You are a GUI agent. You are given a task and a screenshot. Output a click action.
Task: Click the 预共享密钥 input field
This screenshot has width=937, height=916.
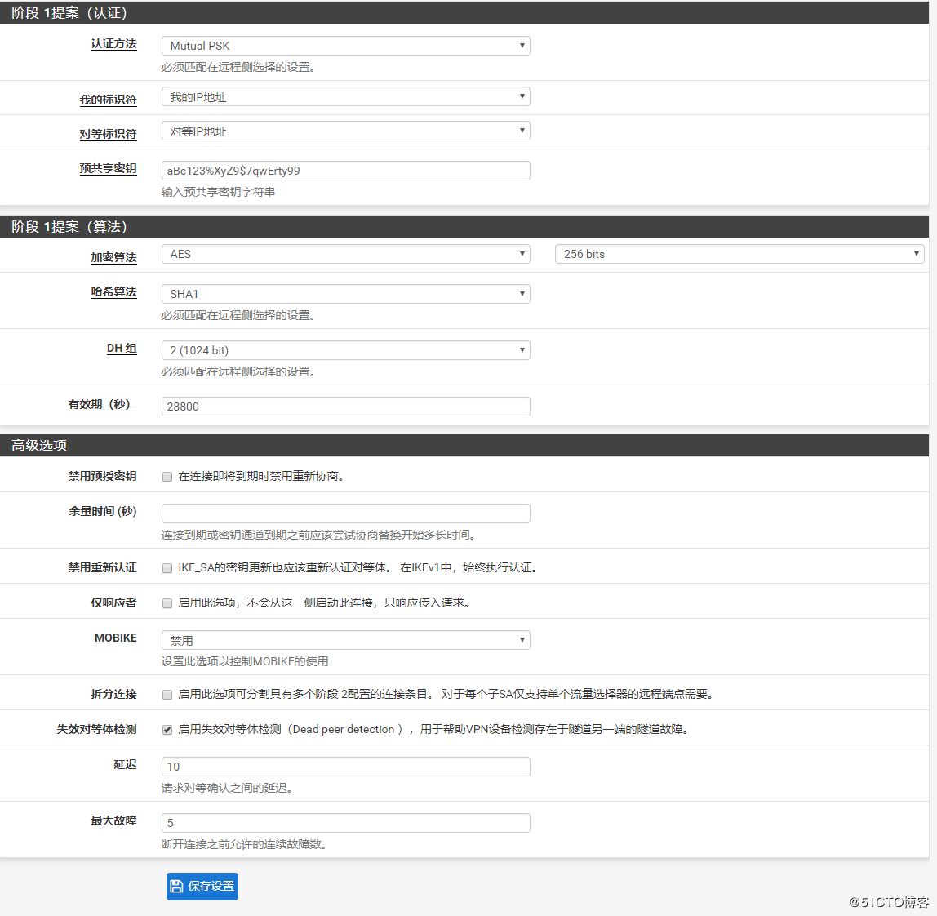[x=345, y=171]
